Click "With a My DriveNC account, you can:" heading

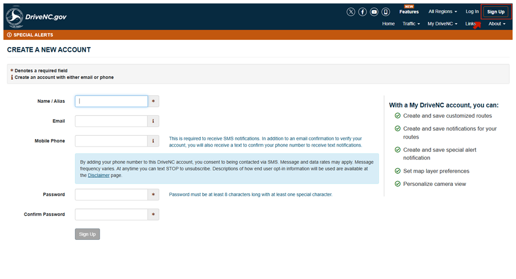click(444, 105)
